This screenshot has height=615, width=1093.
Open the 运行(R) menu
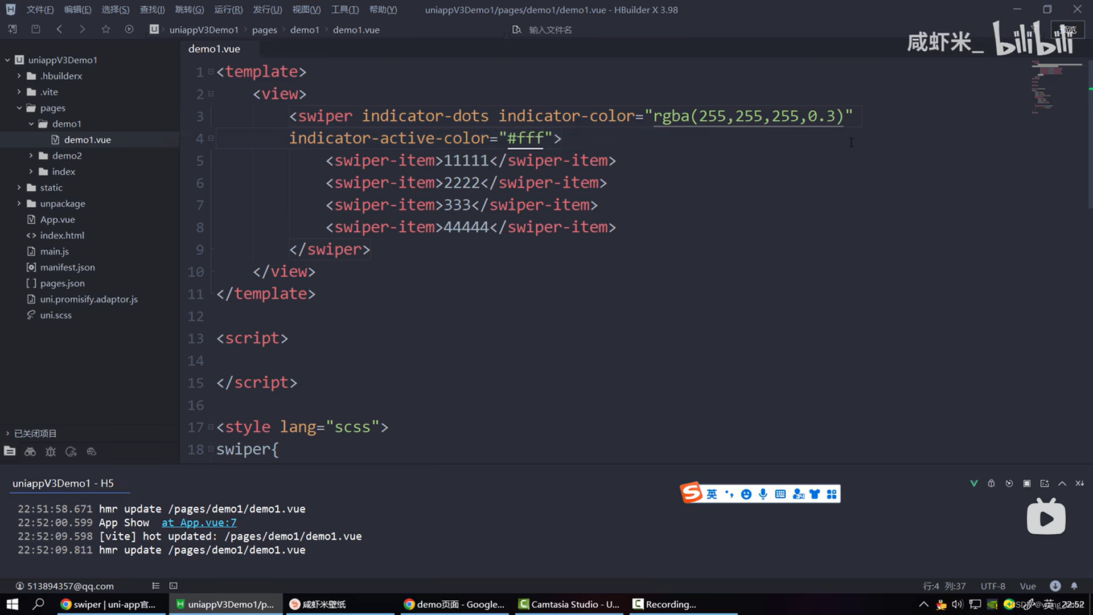pyautogui.click(x=228, y=10)
